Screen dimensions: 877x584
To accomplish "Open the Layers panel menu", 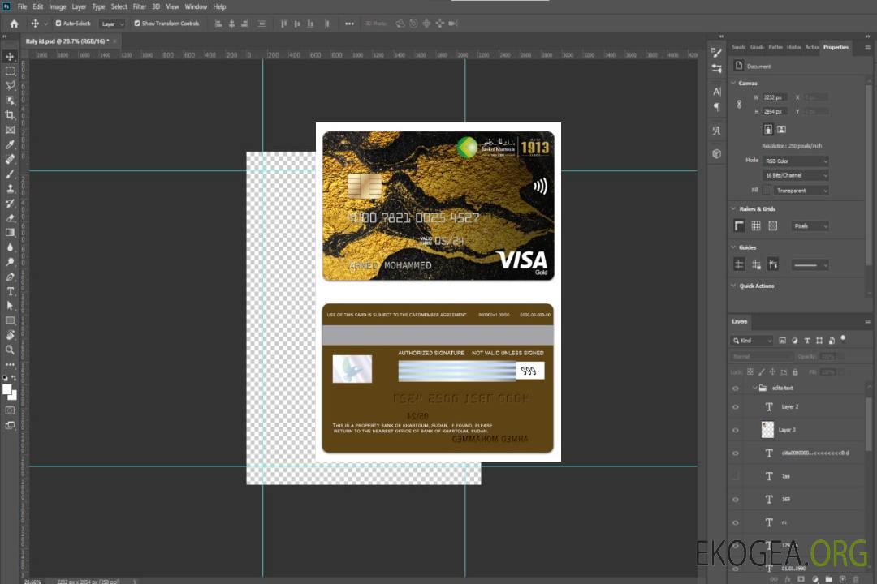I will coord(867,322).
